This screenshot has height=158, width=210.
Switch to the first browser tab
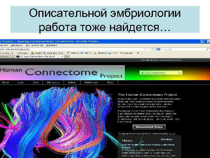[7, 57]
